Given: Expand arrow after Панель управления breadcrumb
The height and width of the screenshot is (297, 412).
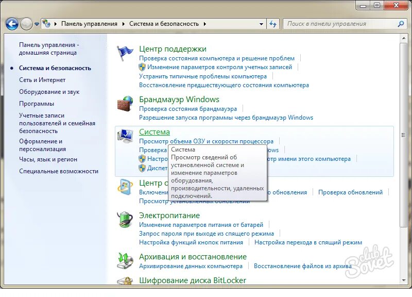Looking at the screenshot, I should (123, 24).
